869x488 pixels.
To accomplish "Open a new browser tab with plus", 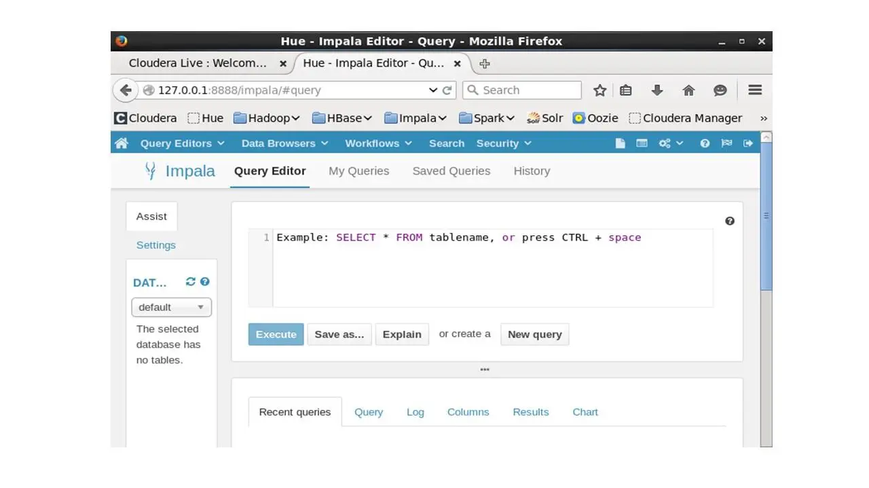I will 484,64.
